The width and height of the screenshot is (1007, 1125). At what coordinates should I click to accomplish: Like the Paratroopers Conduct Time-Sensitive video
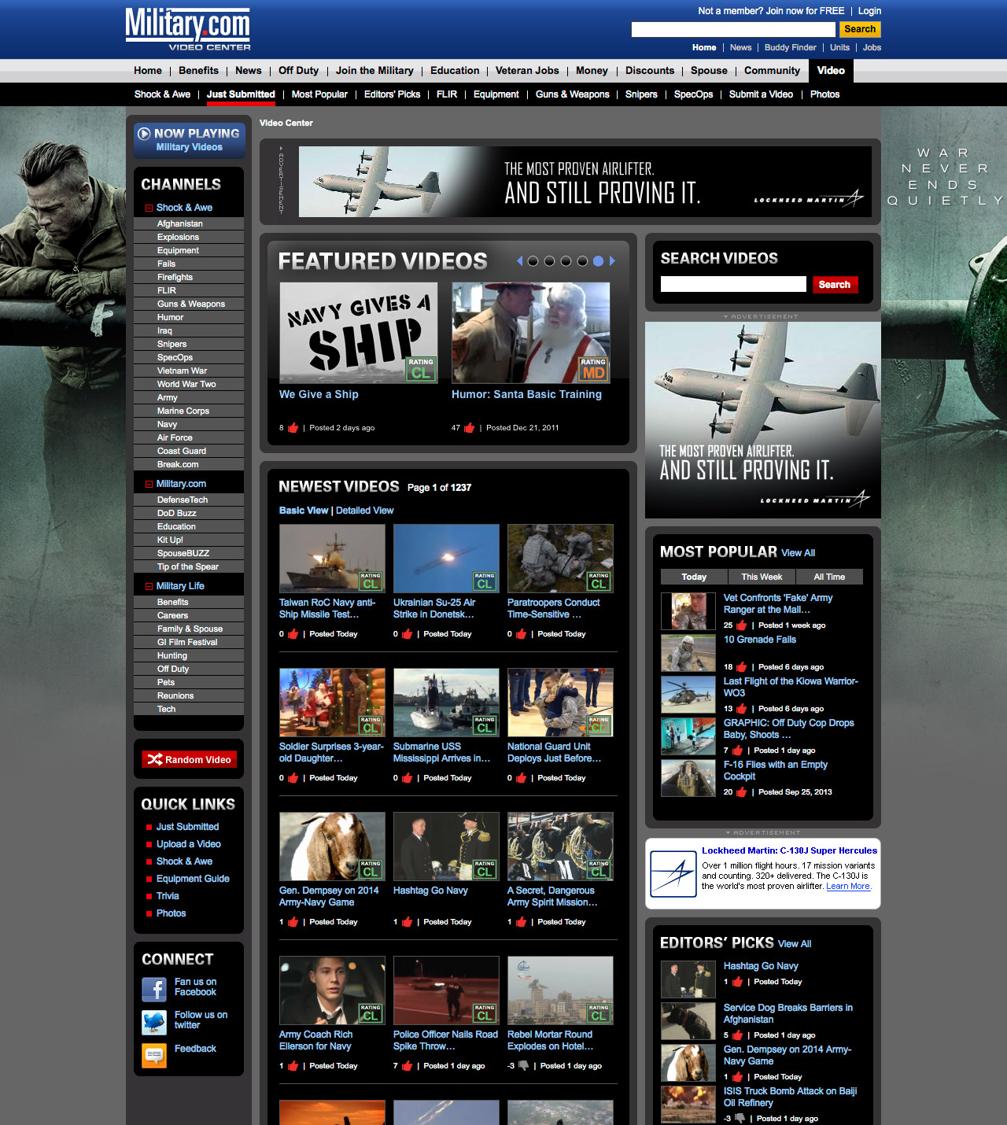(522, 634)
